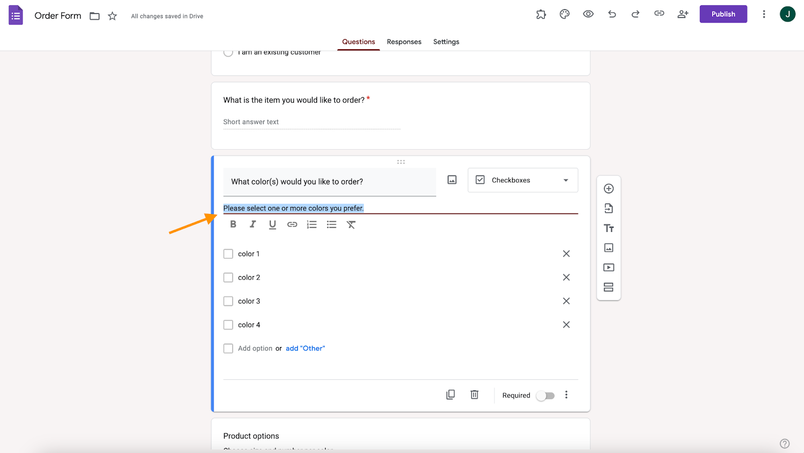Viewport: 804px width, 453px height.
Task: Add a video from the sidebar
Action: (x=609, y=268)
